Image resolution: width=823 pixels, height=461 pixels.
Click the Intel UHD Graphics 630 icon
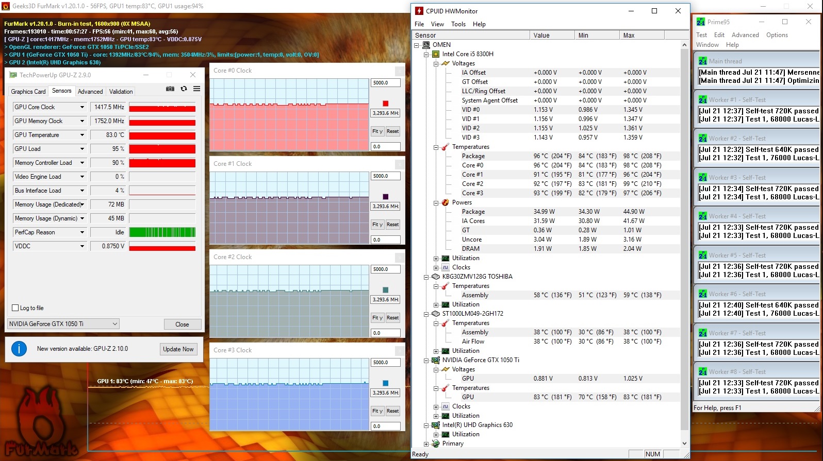point(436,425)
